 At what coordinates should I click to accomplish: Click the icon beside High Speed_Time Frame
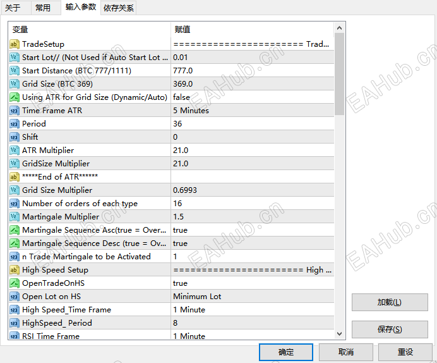(15, 310)
